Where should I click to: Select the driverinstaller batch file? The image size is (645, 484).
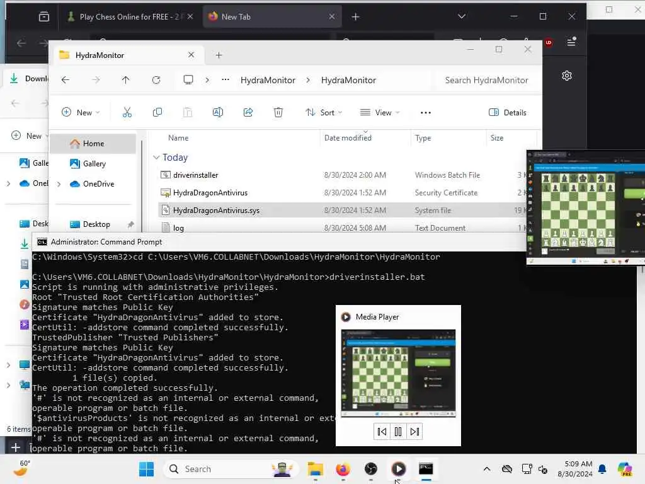coord(341,175)
